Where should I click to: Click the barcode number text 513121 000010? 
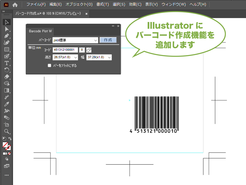(157, 131)
